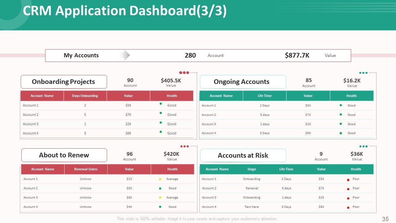Click the grey arrow beside My Accounts
The width and height of the screenshot is (396, 223).
[x=125, y=55]
